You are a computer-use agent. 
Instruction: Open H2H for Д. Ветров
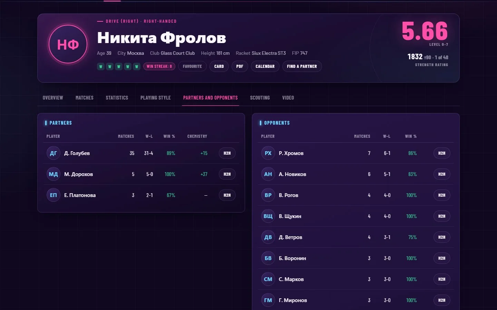(442, 237)
